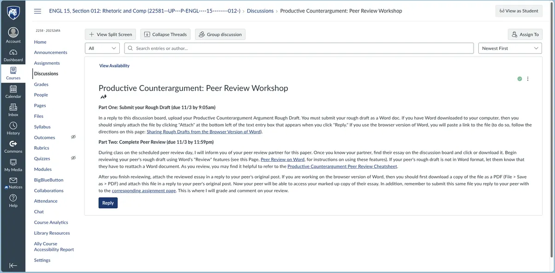555x273 pixels.
Task: Open the discussion options kebab menu
Action: (528, 79)
